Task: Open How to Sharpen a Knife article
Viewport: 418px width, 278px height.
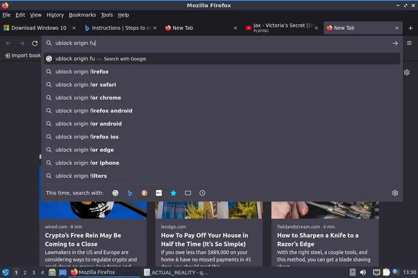Action: coord(318,240)
